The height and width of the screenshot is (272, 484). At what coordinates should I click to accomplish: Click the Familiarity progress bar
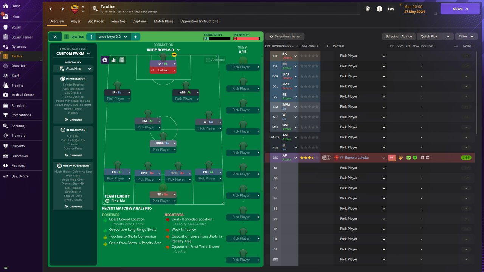pos(217,39)
